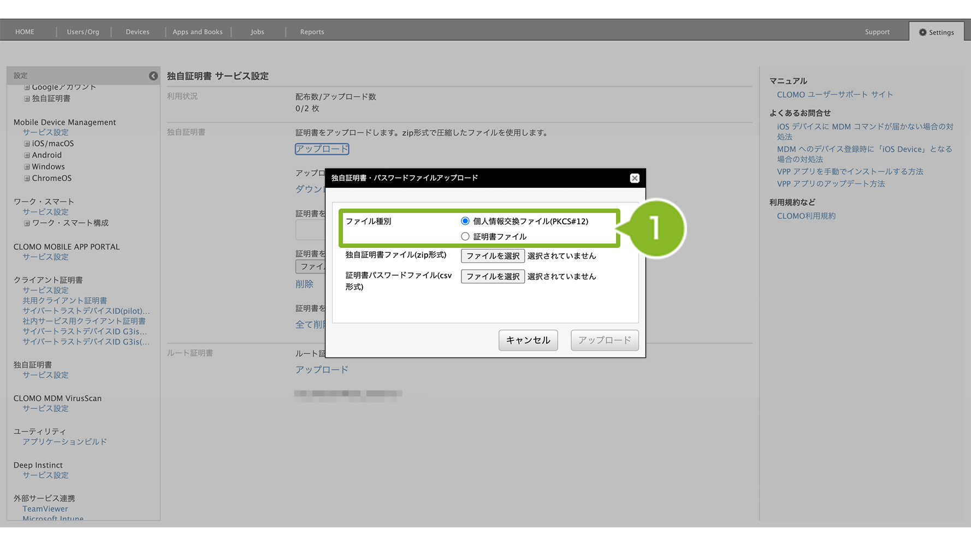Image resolution: width=971 pixels, height=546 pixels.
Task: Expand the 独自証明書 tree node
Action: [27, 99]
